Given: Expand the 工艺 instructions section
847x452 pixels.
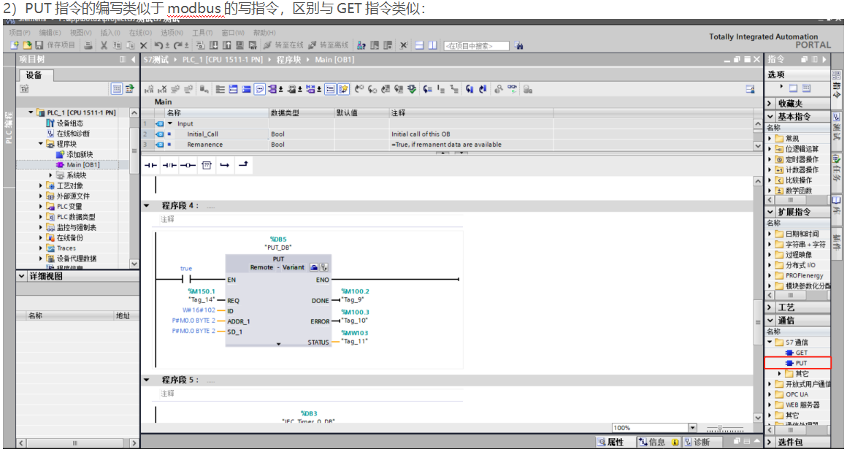Looking at the screenshot, I should pos(770,307).
